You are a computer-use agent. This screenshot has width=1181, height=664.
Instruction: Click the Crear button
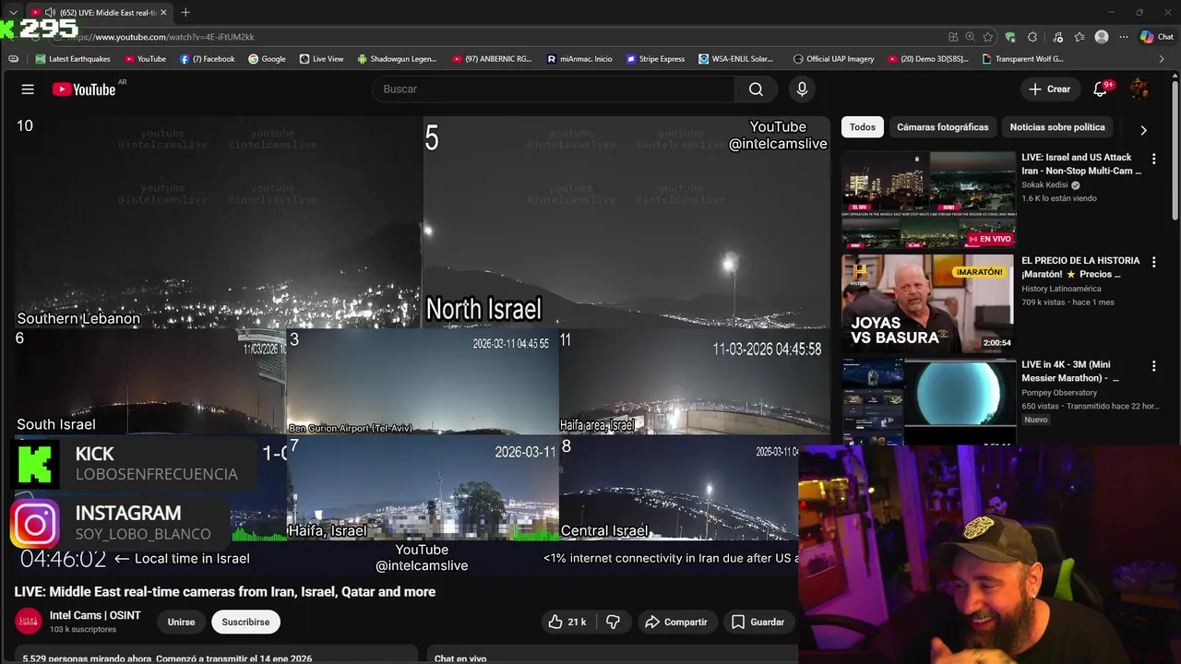point(1050,89)
